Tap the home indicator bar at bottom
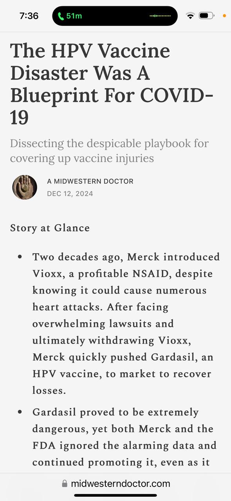This screenshot has height=501, width=231. point(115,496)
